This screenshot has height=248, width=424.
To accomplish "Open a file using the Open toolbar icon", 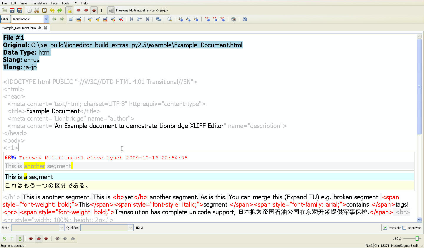I will [x=4, y=10].
